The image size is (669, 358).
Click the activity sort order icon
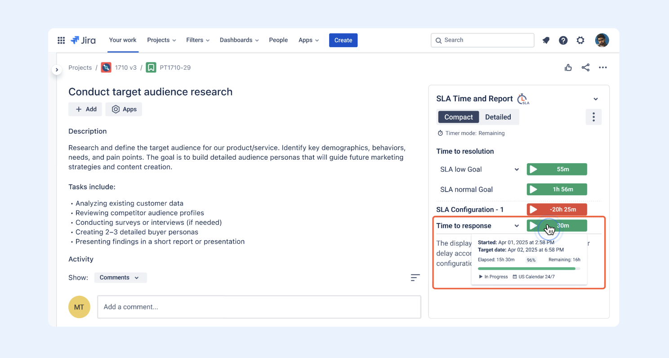point(415,278)
